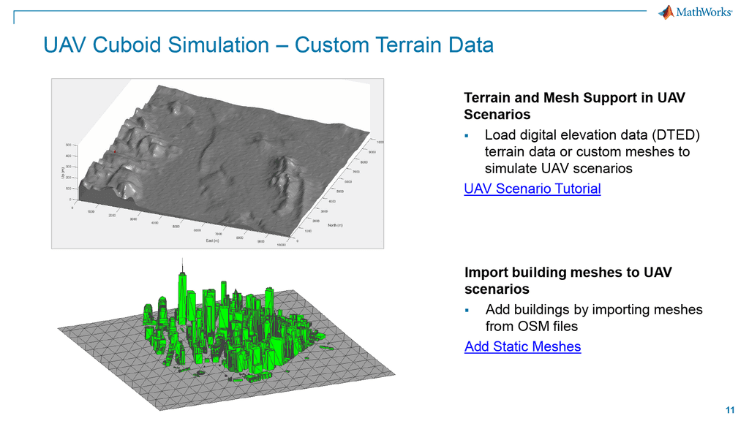Click the Import building meshes heading
Viewport: 749px width, 421px height.
pos(568,281)
